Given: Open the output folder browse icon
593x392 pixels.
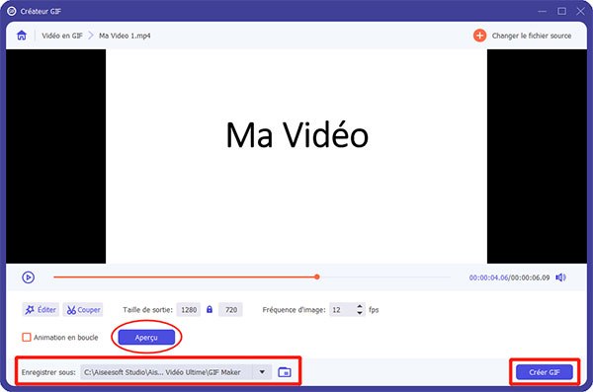Looking at the screenshot, I should (x=285, y=372).
